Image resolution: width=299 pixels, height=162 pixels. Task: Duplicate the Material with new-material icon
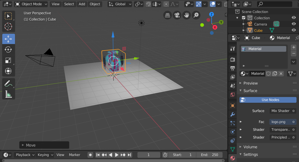pyautogui.click(x=274, y=73)
